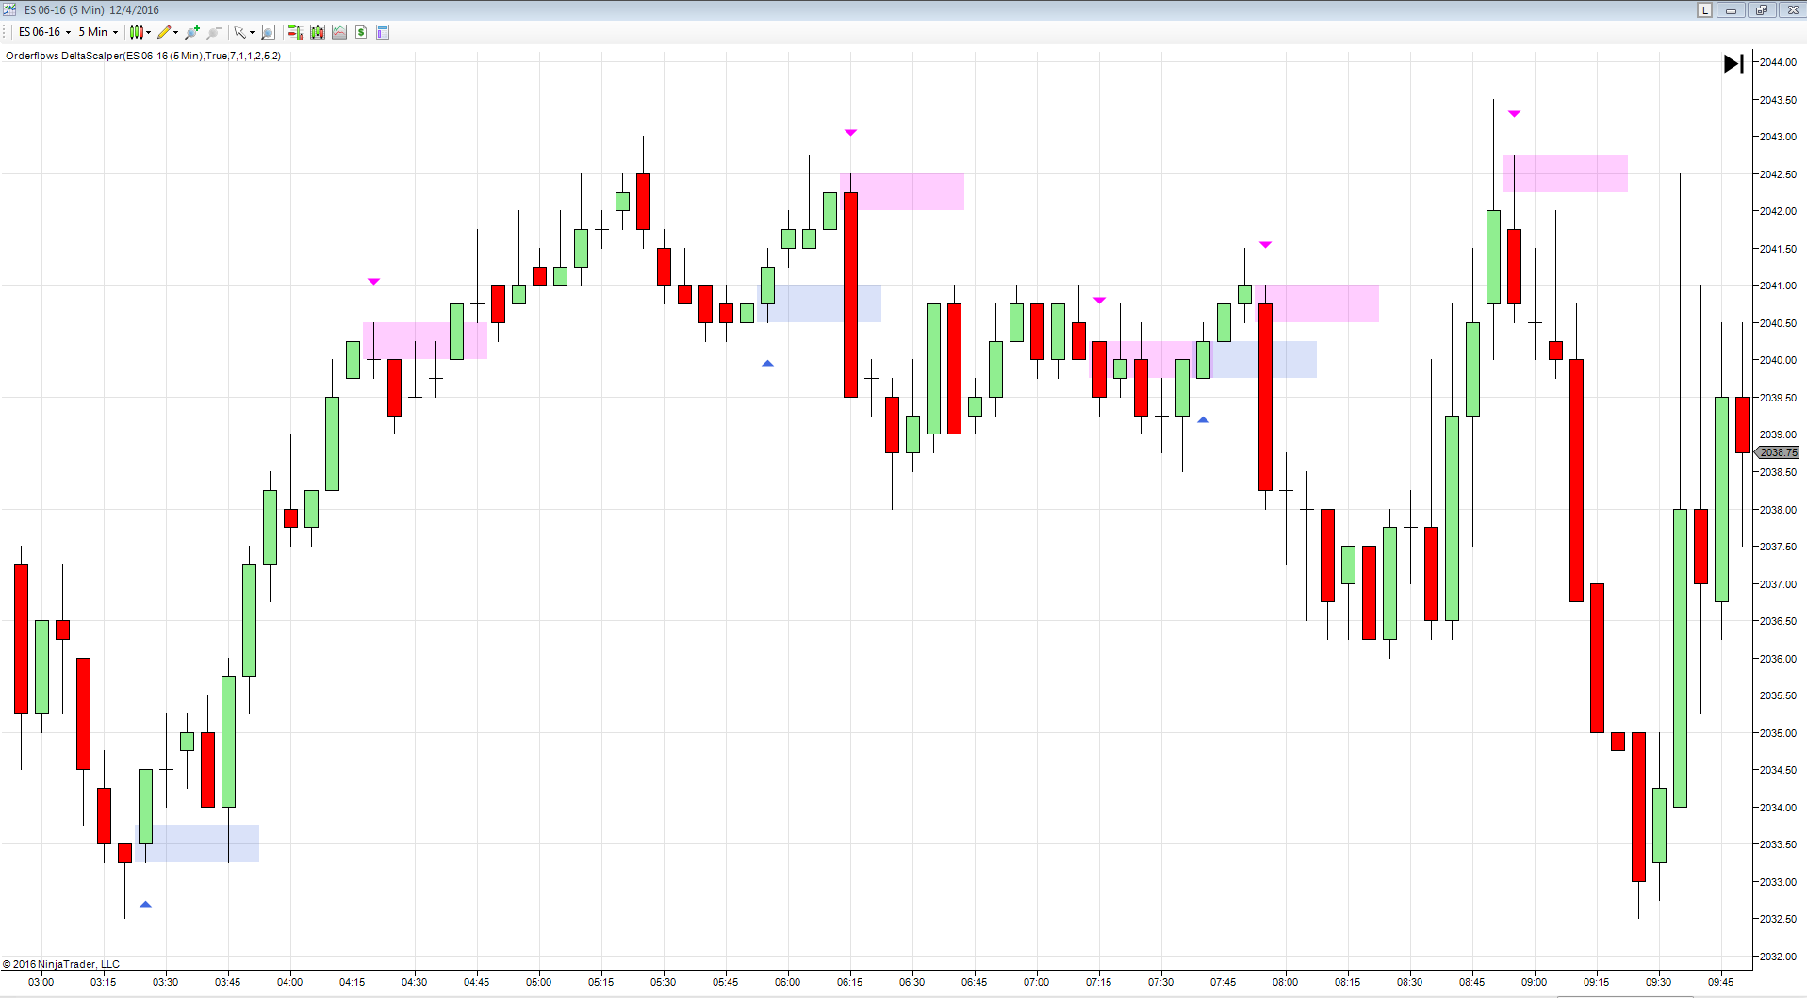Screen dimensions: 1807x998
Task: Click the candlestick chart style icon
Action: tap(137, 32)
